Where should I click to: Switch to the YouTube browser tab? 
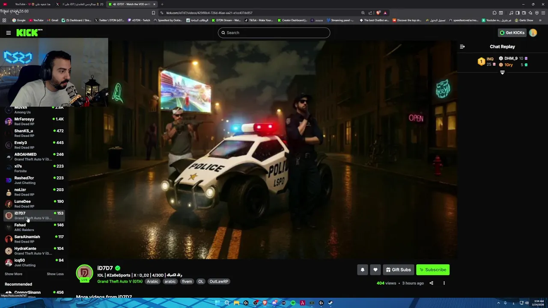(27, 4)
